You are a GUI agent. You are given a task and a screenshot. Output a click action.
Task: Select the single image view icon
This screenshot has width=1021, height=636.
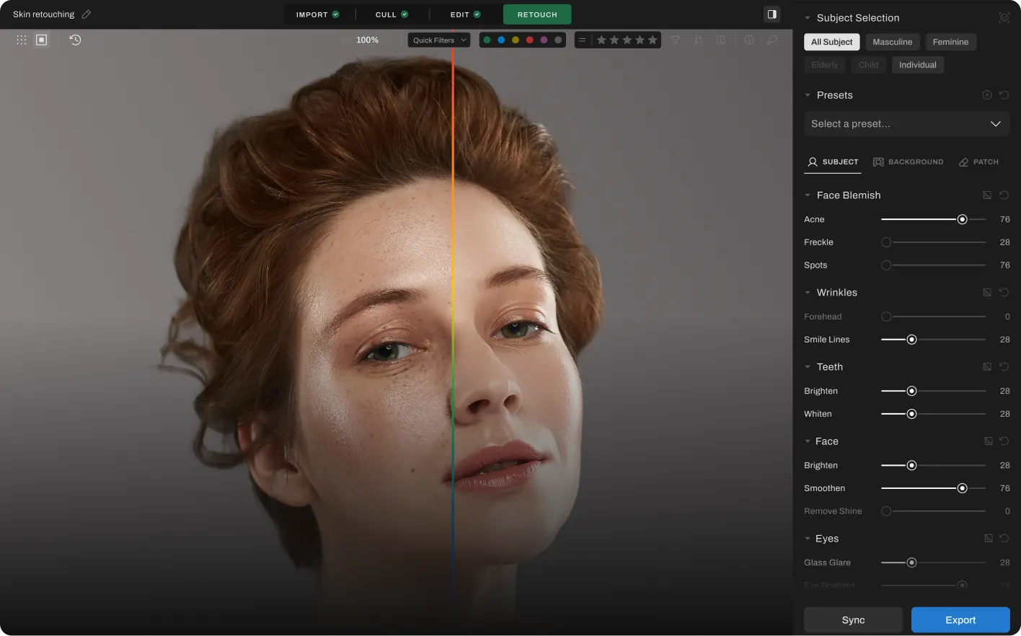[41, 40]
